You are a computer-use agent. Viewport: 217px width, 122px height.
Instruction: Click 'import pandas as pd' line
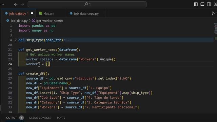(x=37, y=26)
